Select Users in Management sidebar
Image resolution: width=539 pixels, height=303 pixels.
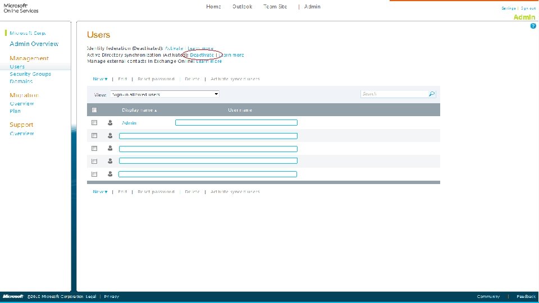[17, 67]
